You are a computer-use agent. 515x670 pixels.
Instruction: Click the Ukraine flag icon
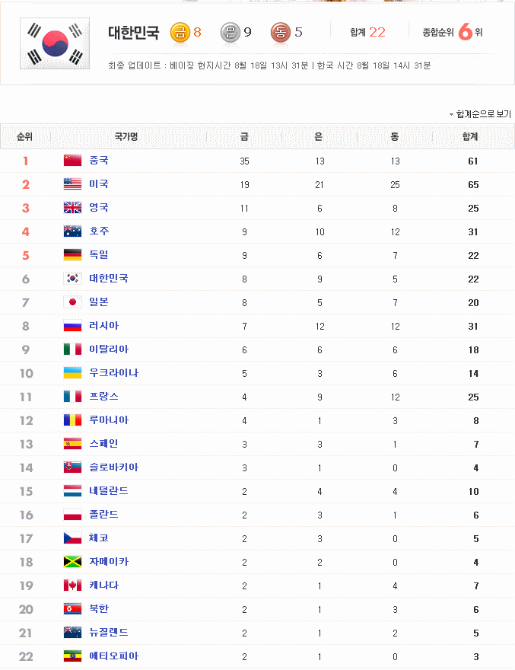(x=72, y=372)
